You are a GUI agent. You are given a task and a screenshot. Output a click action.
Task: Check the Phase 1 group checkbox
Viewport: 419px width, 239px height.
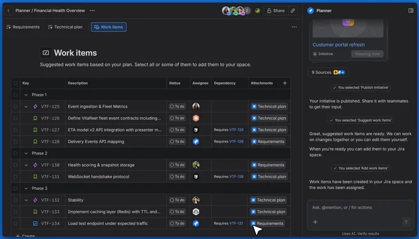[16, 95]
